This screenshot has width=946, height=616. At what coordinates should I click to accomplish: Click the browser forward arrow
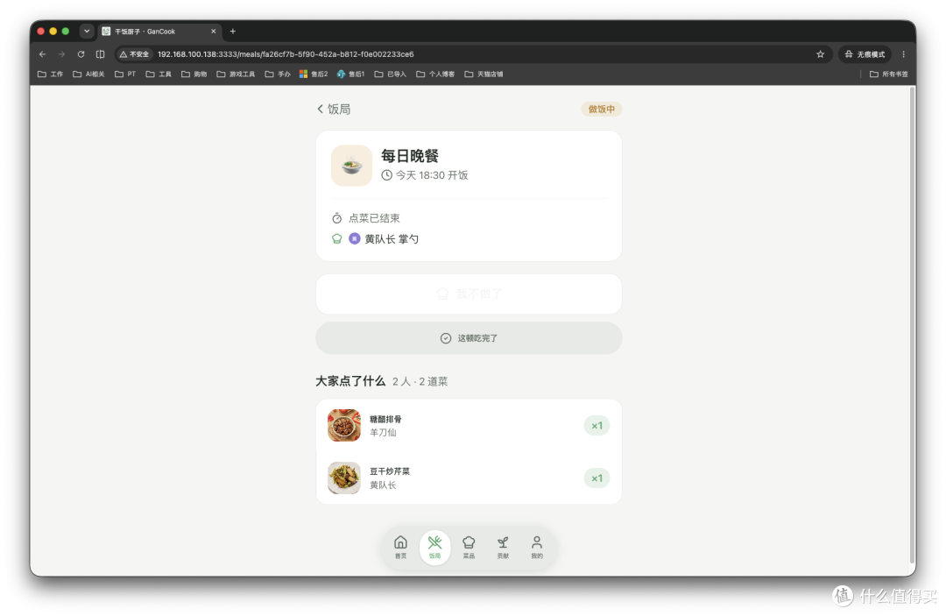[x=61, y=54]
